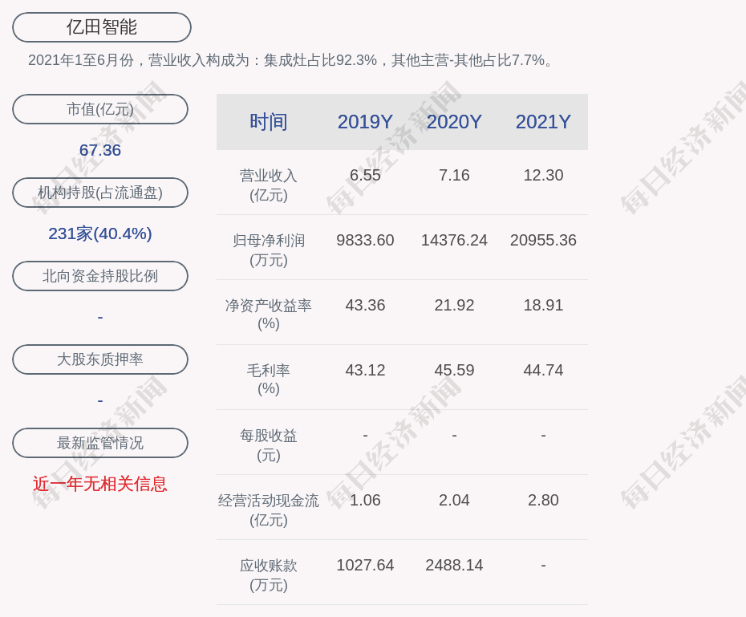Click the 净资产收益率(%) row label
The image size is (746, 617).
pyautogui.click(x=268, y=315)
